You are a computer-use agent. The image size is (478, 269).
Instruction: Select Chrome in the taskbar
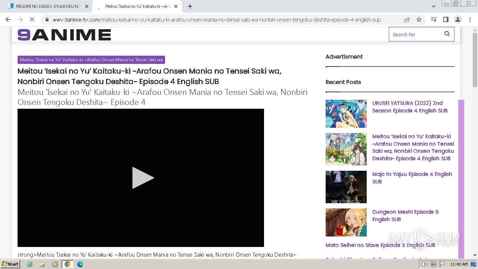[68, 264]
